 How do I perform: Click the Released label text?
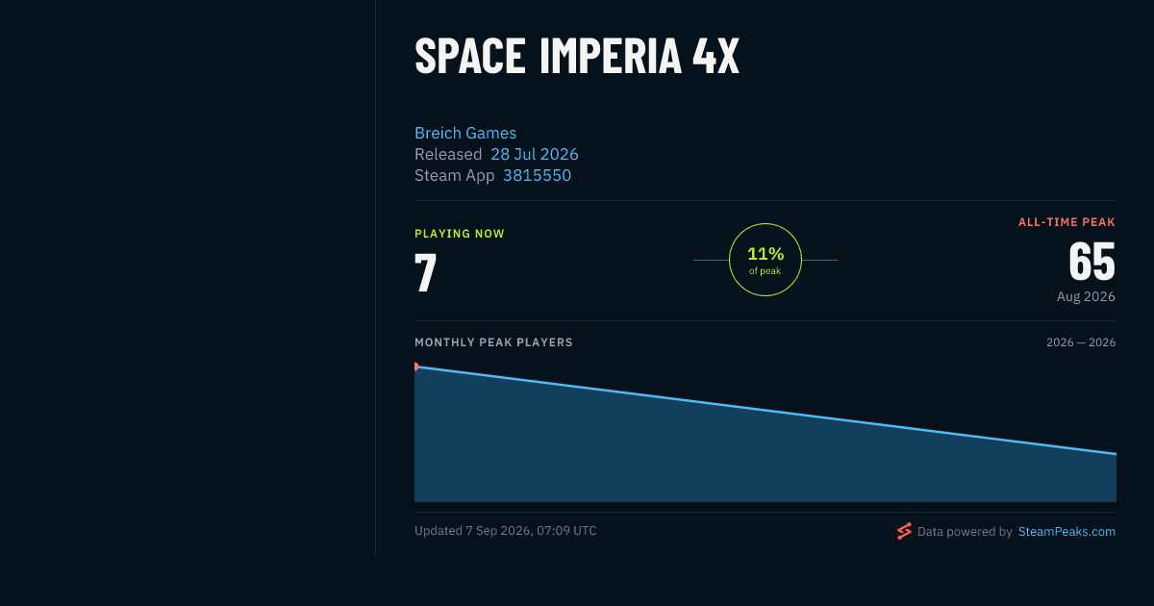tap(448, 154)
